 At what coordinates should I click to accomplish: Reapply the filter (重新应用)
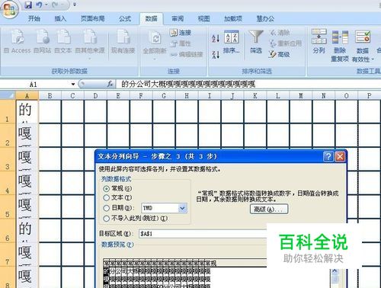pos(285,43)
